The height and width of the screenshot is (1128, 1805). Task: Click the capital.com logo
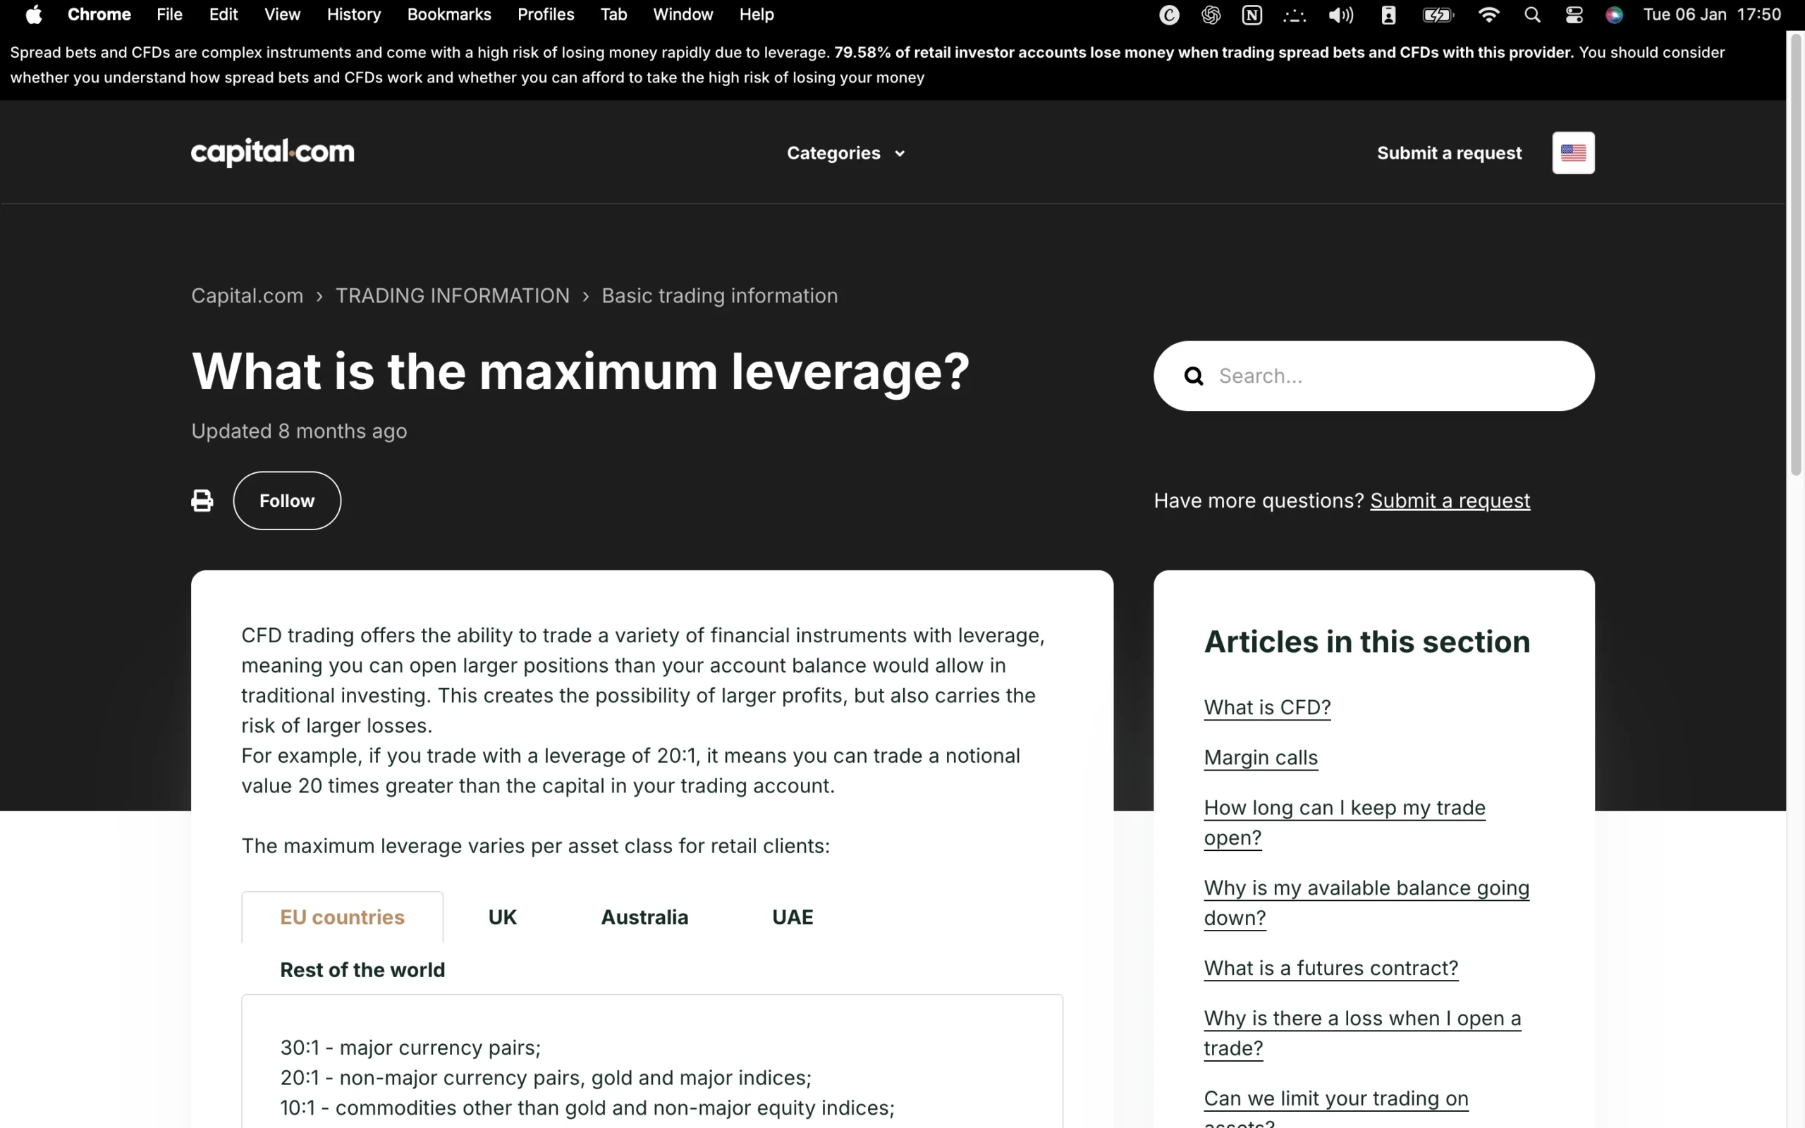[271, 152]
